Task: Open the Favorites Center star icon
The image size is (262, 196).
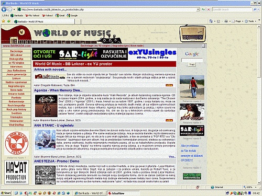Action: tap(3, 21)
